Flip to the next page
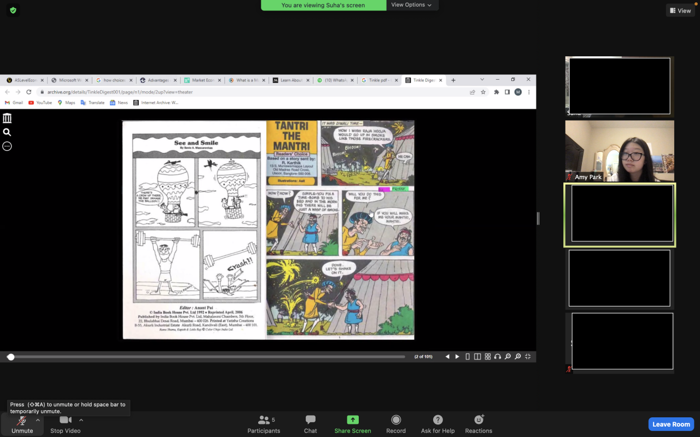This screenshot has width=700, height=437. [457, 357]
